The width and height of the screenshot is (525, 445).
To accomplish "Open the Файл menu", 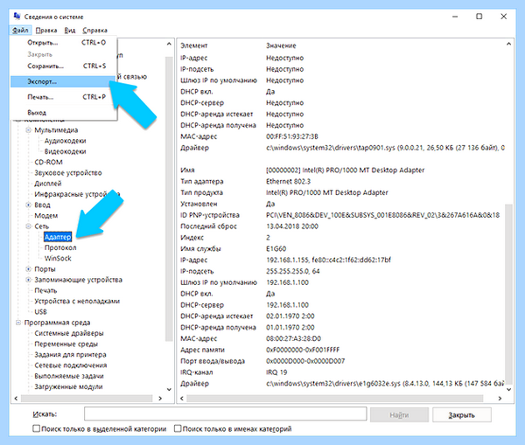I will click(20, 31).
